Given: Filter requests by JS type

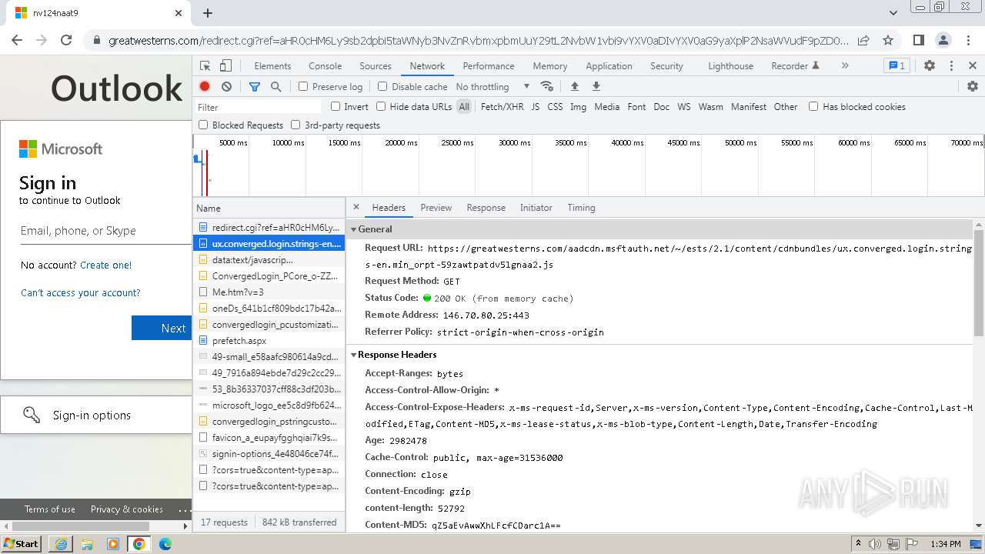Looking at the screenshot, I should (x=536, y=107).
